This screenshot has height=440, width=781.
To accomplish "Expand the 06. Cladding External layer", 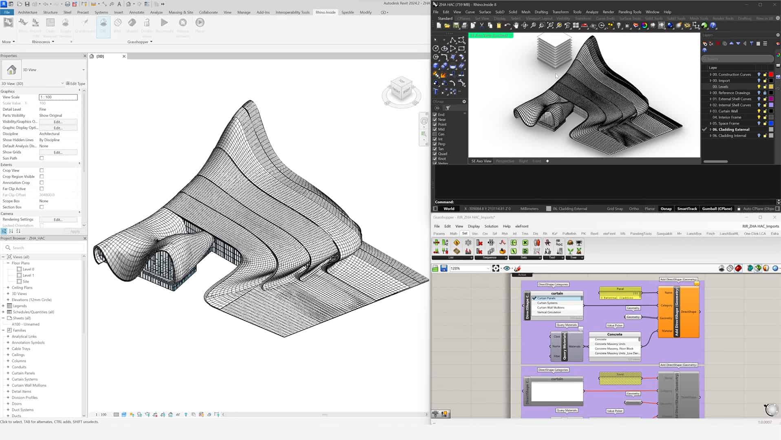I will point(710,129).
